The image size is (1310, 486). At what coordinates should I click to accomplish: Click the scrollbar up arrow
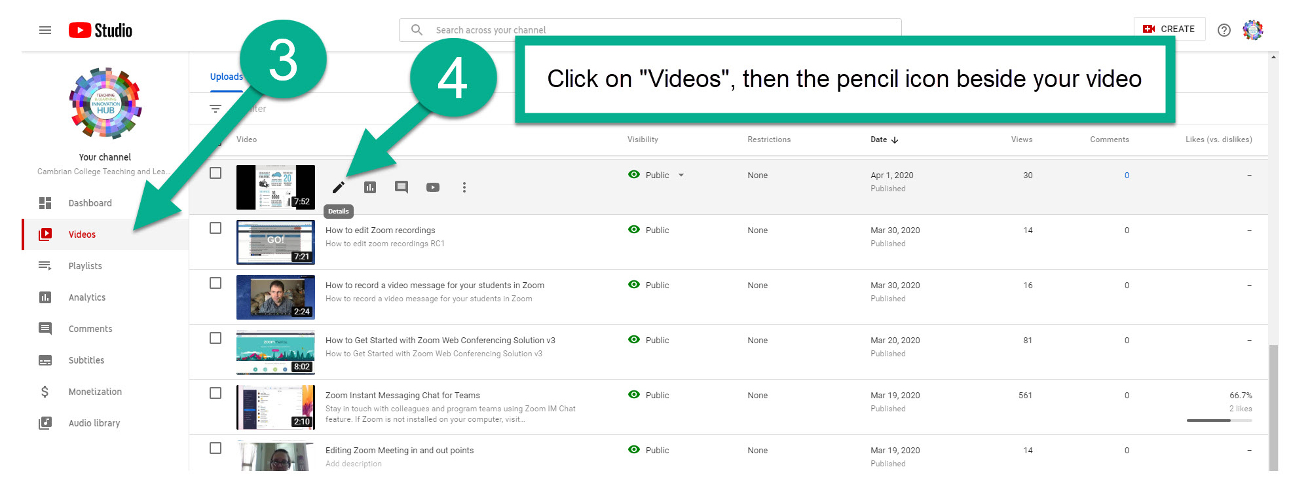click(x=1273, y=57)
